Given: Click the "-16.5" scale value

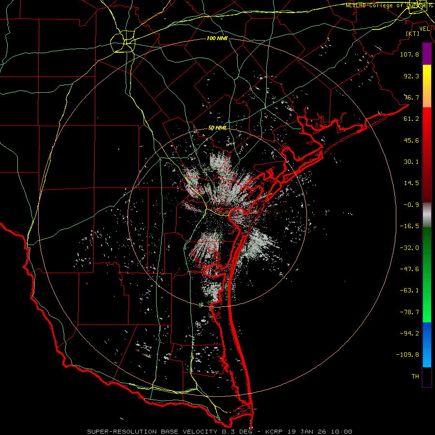Looking at the screenshot, I should 409,226.
